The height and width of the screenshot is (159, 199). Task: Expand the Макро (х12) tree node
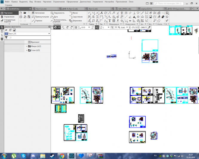[x=27, y=46]
